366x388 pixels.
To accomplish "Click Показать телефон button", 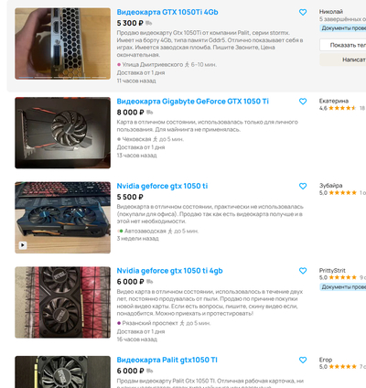I will (343, 45).
